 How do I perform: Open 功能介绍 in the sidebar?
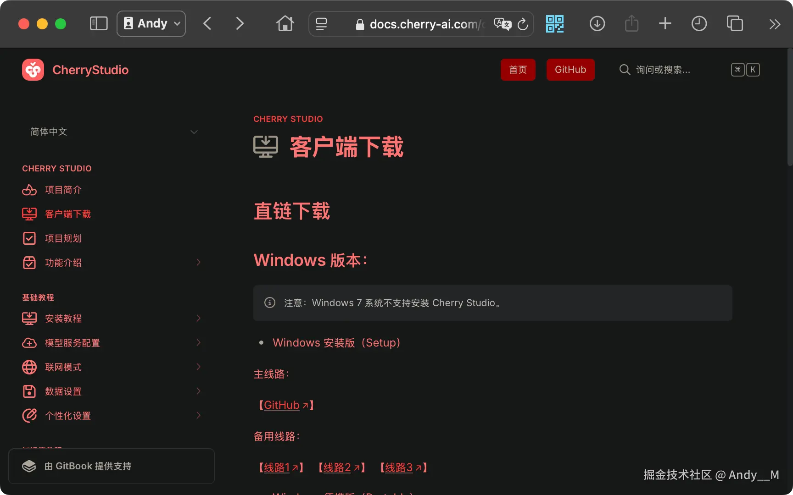coord(63,263)
